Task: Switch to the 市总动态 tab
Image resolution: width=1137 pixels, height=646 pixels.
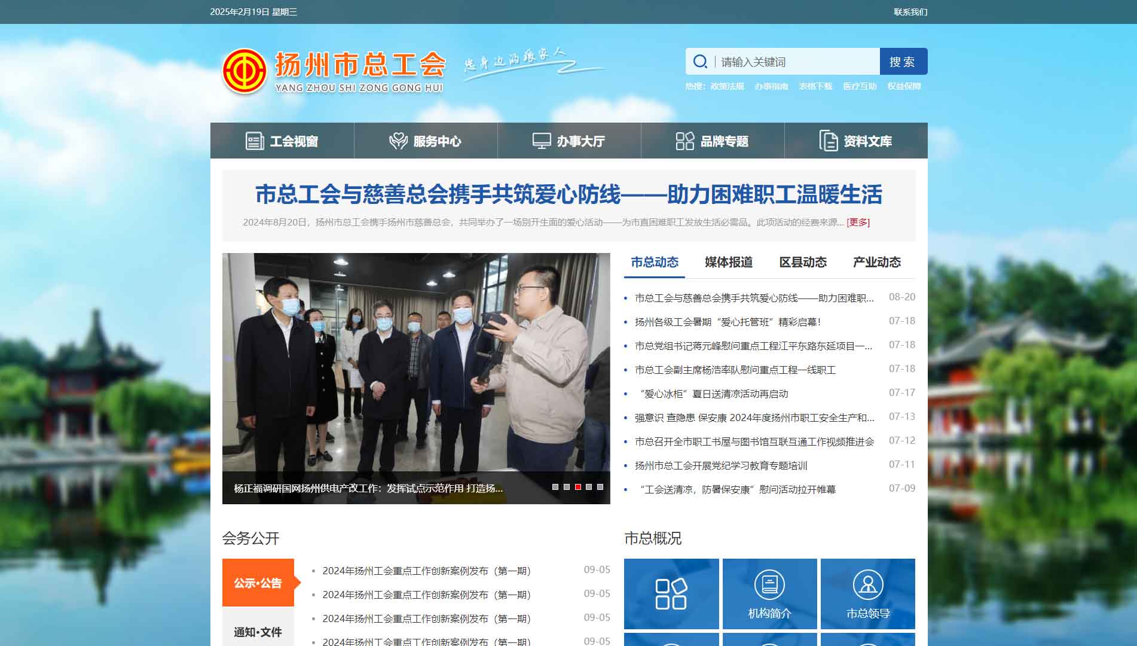Action: [x=655, y=262]
